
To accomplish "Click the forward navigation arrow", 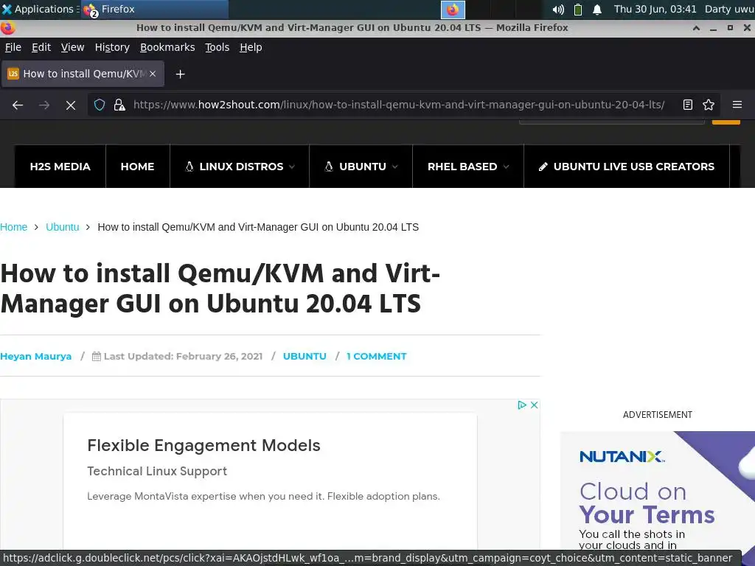I will pos(44,105).
